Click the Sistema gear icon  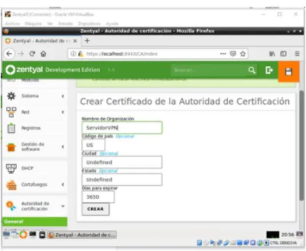coord(11,96)
